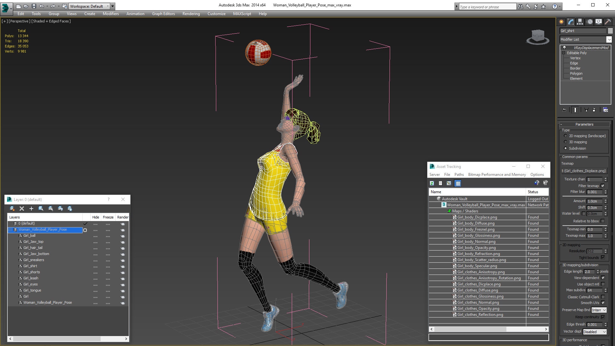Toggle View-dependent checkbox
Screen dimensions: 615x346
tap(603, 278)
